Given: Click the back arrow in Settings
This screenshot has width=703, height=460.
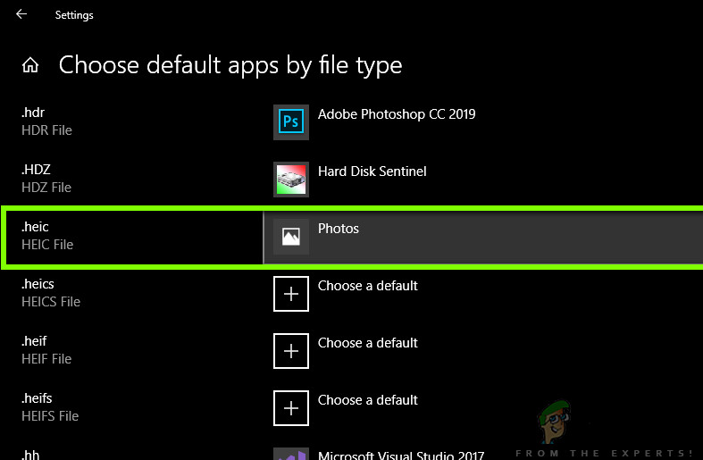Looking at the screenshot, I should tap(21, 14).
